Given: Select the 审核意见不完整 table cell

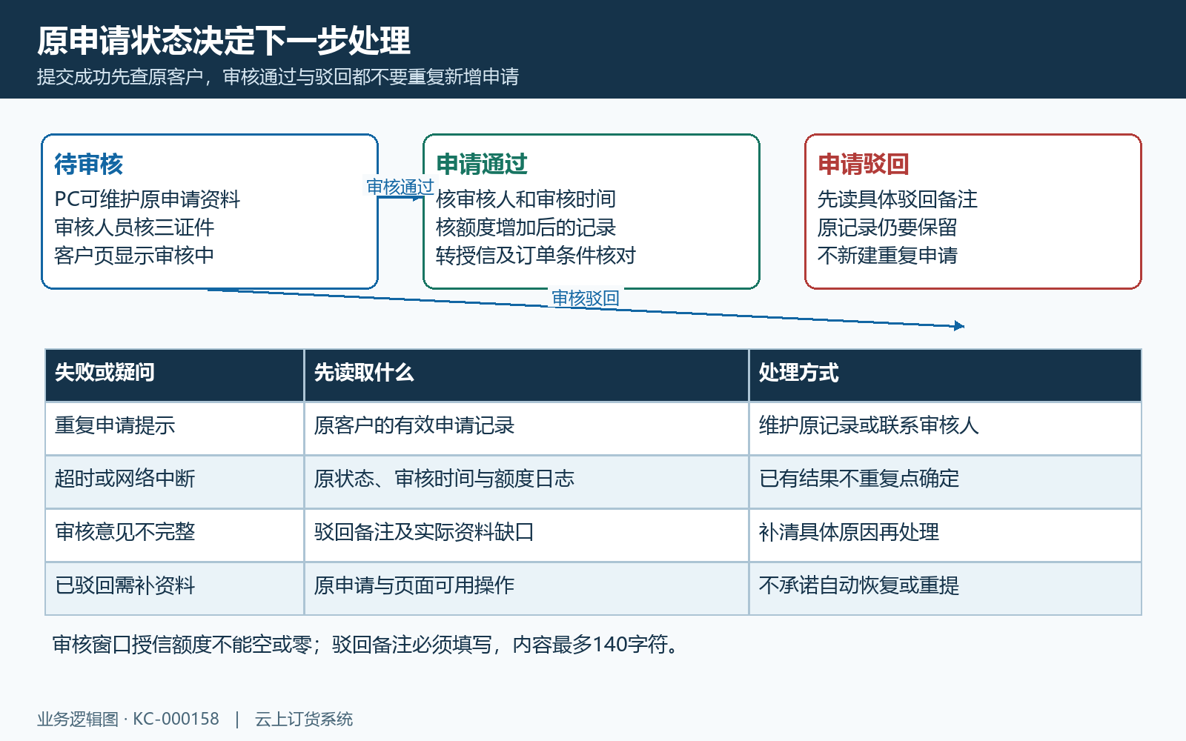Looking at the screenshot, I should (175, 535).
